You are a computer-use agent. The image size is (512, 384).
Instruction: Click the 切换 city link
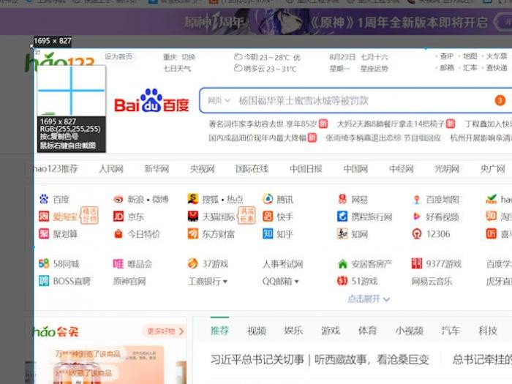(x=189, y=57)
